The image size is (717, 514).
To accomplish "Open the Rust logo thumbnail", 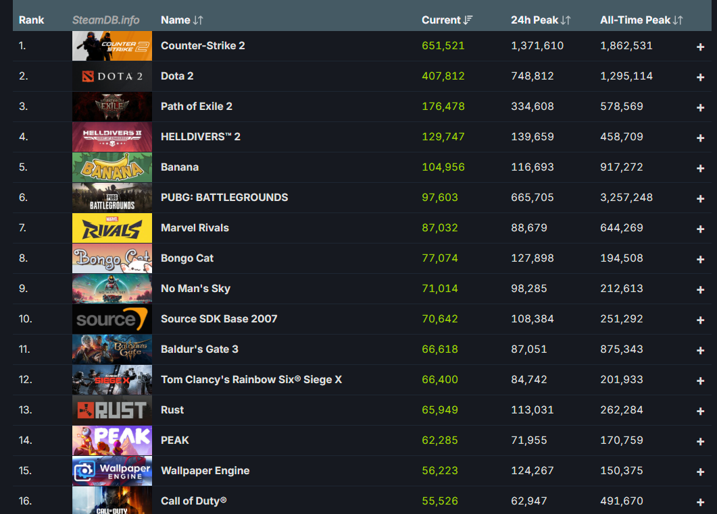I will [x=112, y=410].
